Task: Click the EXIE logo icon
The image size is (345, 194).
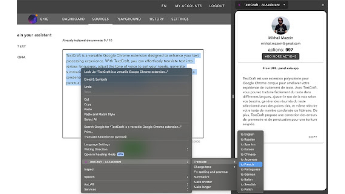Action: (33, 19)
